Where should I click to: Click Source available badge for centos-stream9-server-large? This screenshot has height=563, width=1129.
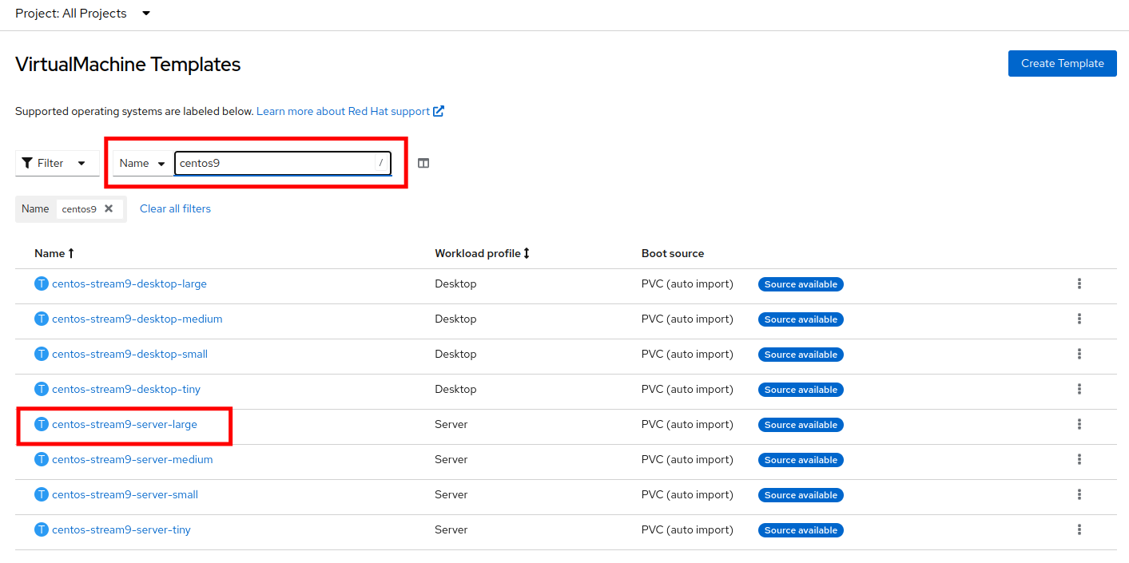click(801, 425)
